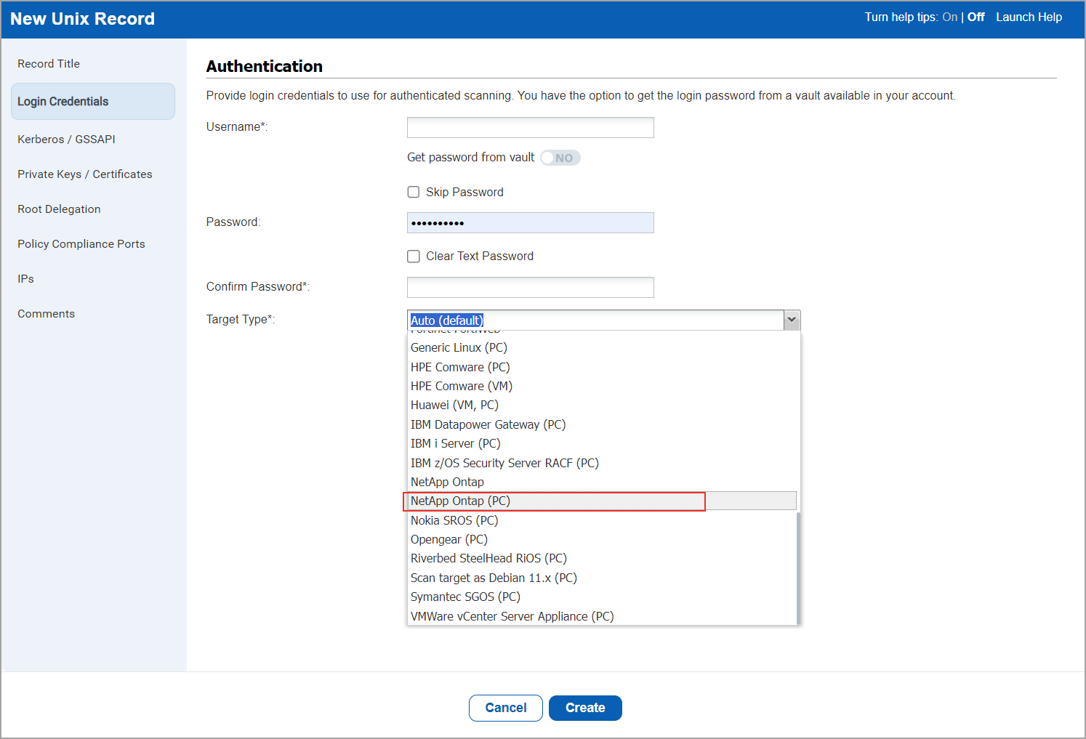Viewport: 1086px width, 739px height.
Task: Click the Cancel button
Action: [505, 708]
